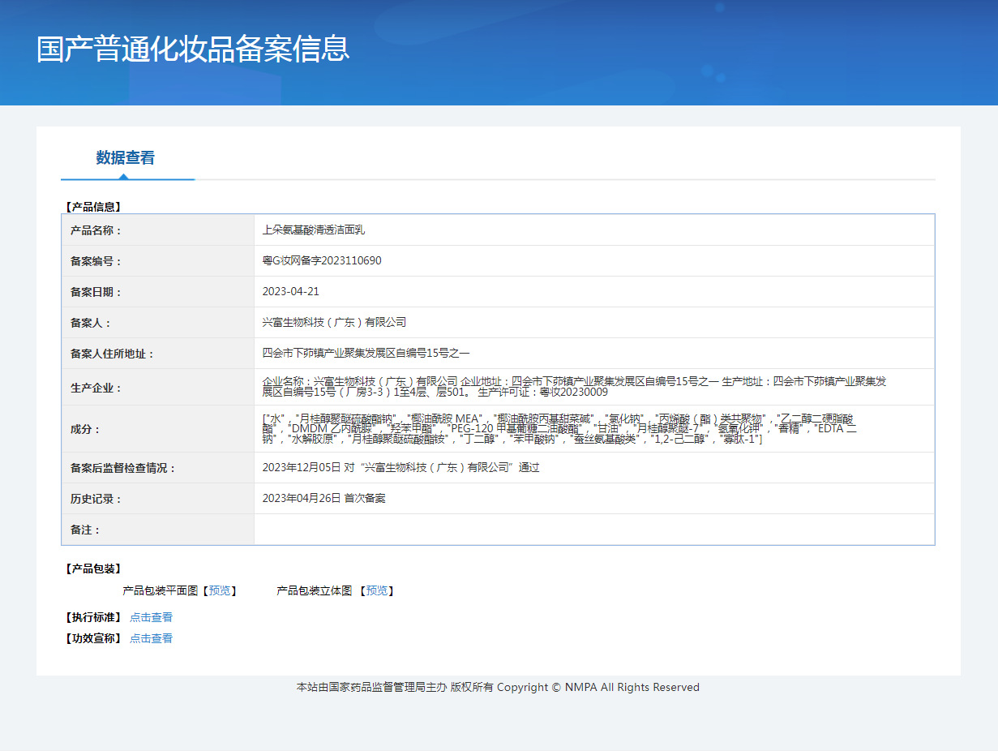Click the ingredients list text

[559, 428]
